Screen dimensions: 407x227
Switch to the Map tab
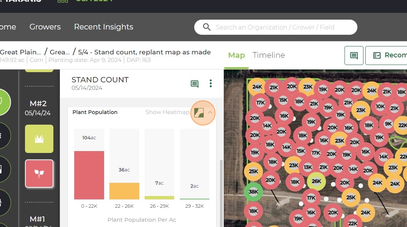click(x=237, y=55)
